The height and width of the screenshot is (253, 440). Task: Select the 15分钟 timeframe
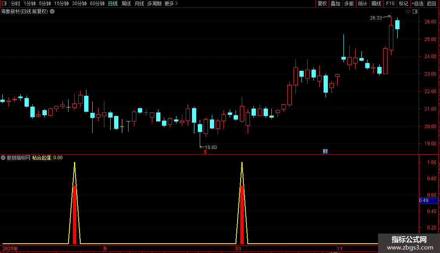pyautogui.click(x=62, y=4)
